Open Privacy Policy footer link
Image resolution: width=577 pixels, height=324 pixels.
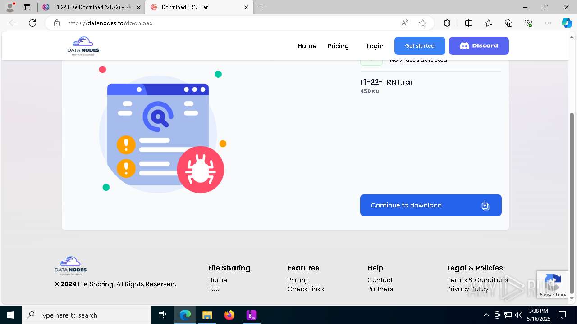(467, 289)
